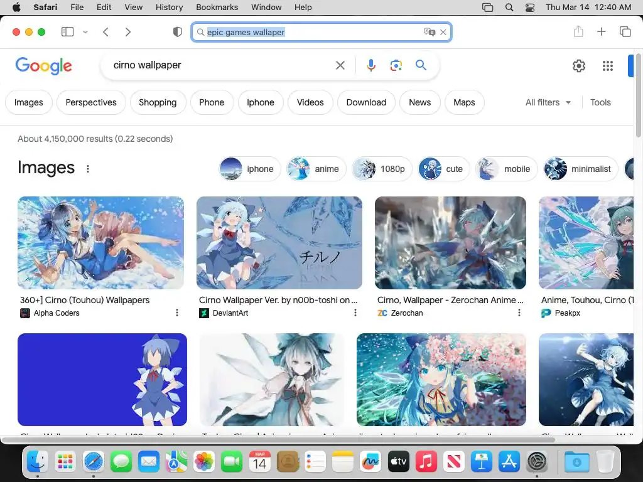The width and height of the screenshot is (643, 482).
Task: Open the Share button in Safari toolbar
Action: pyautogui.click(x=578, y=31)
